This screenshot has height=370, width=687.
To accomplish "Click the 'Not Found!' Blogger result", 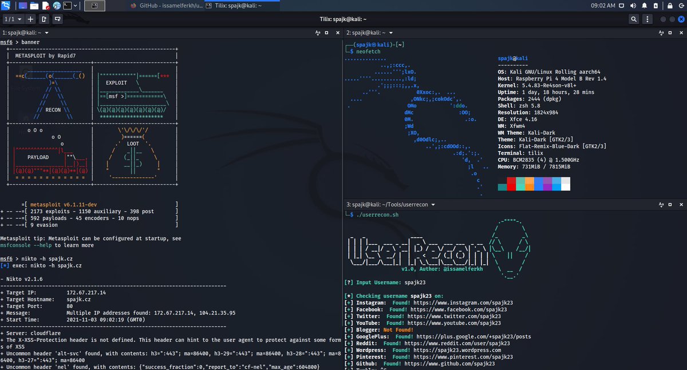I will point(399,329).
